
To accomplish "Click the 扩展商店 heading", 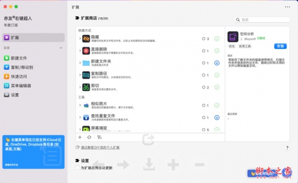I will [x=89, y=18].
